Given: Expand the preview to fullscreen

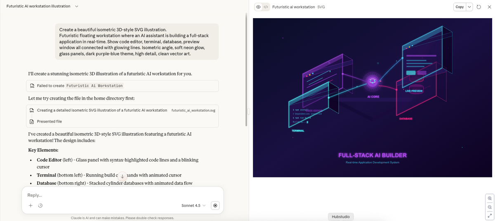Looking at the screenshot, I should click(x=490, y=216).
